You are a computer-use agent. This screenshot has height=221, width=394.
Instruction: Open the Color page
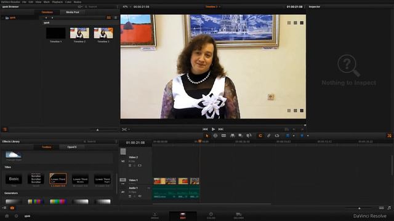click(x=211, y=215)
